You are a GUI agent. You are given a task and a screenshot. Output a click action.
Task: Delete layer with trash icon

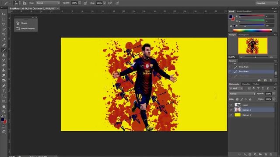[x=271, y=154]
